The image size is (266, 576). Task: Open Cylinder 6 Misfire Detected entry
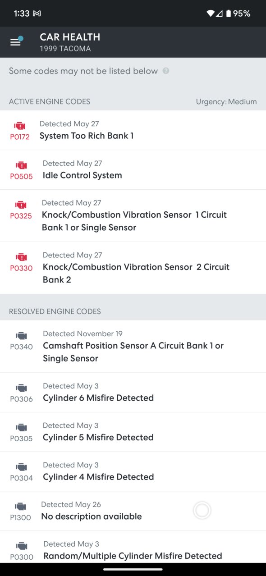133,393
